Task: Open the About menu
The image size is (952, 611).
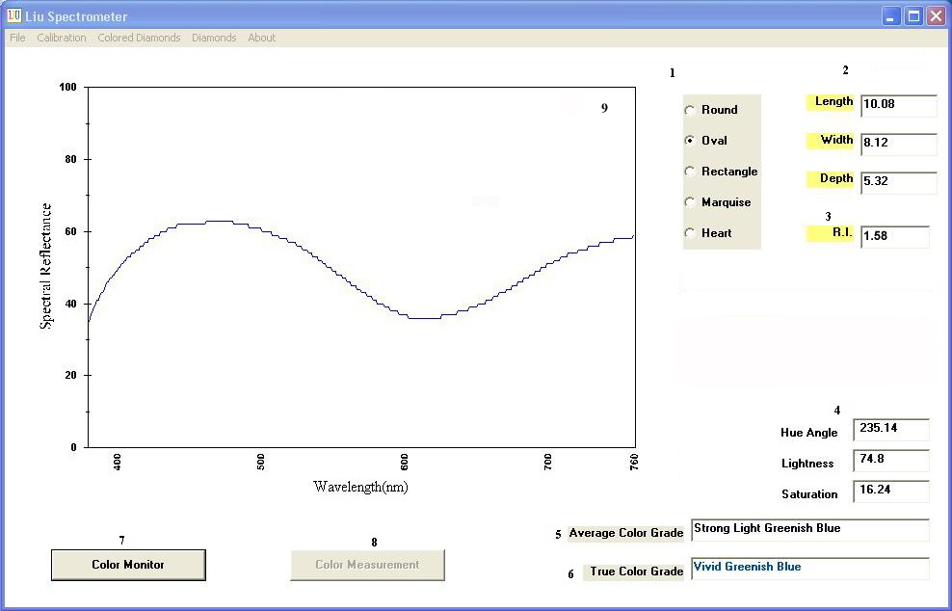Action: click(x=261, y=38)
